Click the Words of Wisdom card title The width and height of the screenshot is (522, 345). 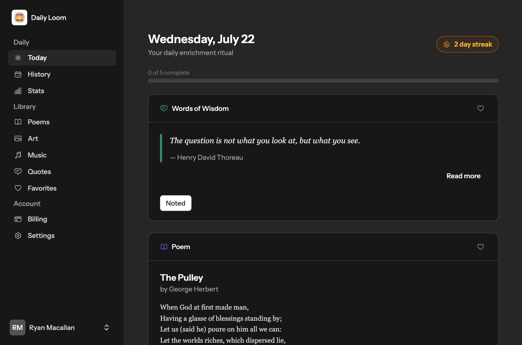pyautogui.click(x=200, y=109)
